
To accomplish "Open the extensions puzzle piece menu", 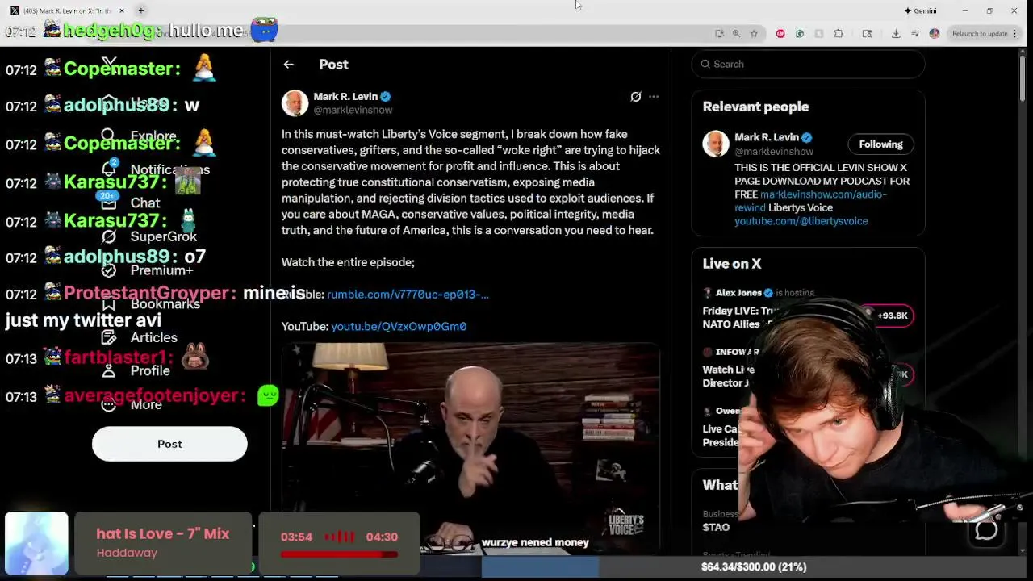I will [839, 34].
